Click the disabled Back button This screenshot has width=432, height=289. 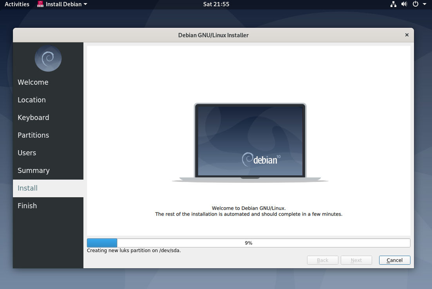click(323, 260)
